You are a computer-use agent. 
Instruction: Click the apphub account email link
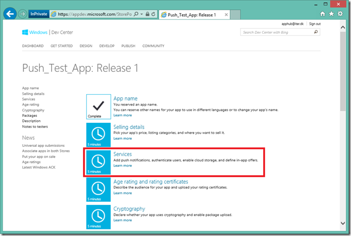[293, 24]
